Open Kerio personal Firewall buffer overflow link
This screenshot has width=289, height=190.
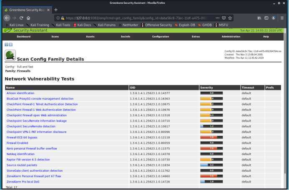point(32,148)
